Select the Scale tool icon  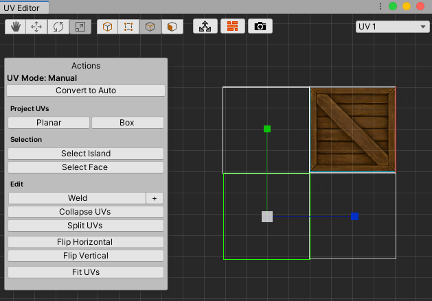pos(80,27)
